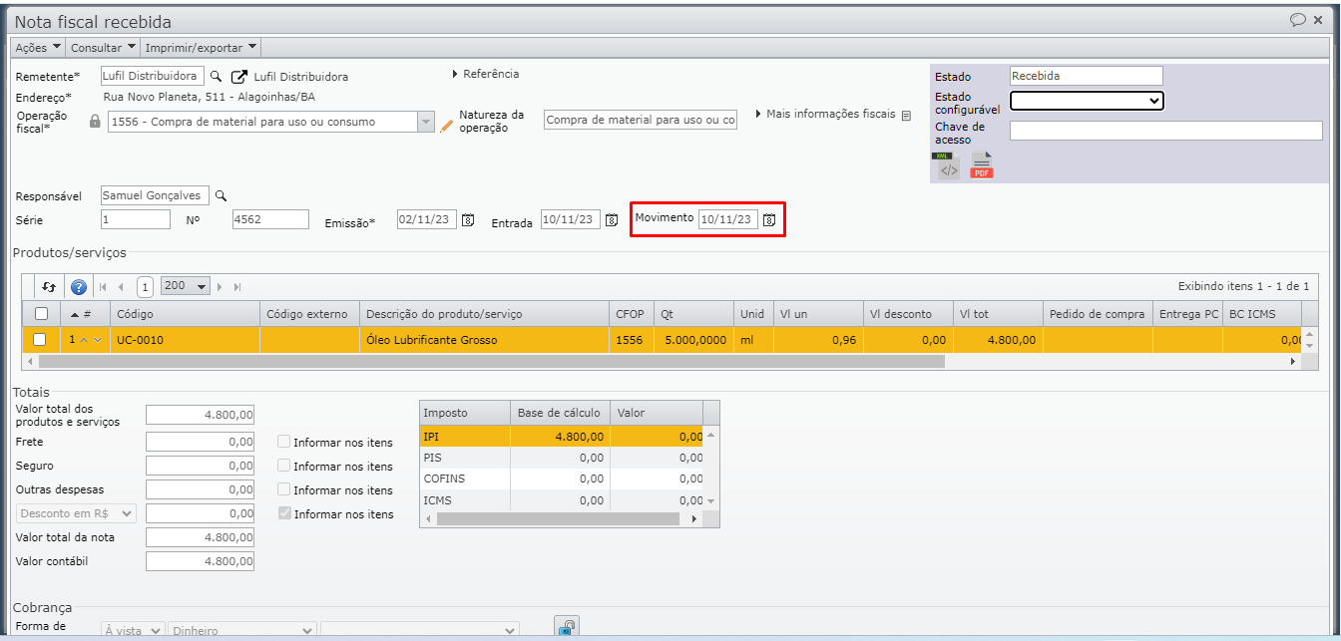Open the 200 page size dropdown
The width and height of the screenshot is (1341, 641).
click(x=186, y=286)
